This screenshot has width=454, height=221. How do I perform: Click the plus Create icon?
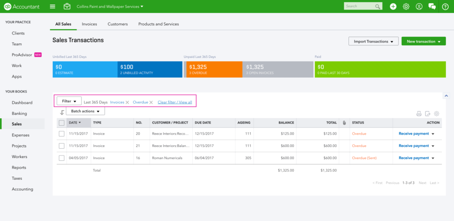point(393,7)
